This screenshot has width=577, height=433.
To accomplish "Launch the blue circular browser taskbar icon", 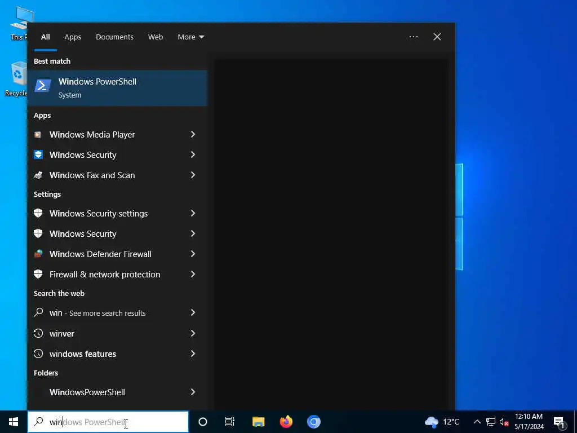I will (314, 422).
